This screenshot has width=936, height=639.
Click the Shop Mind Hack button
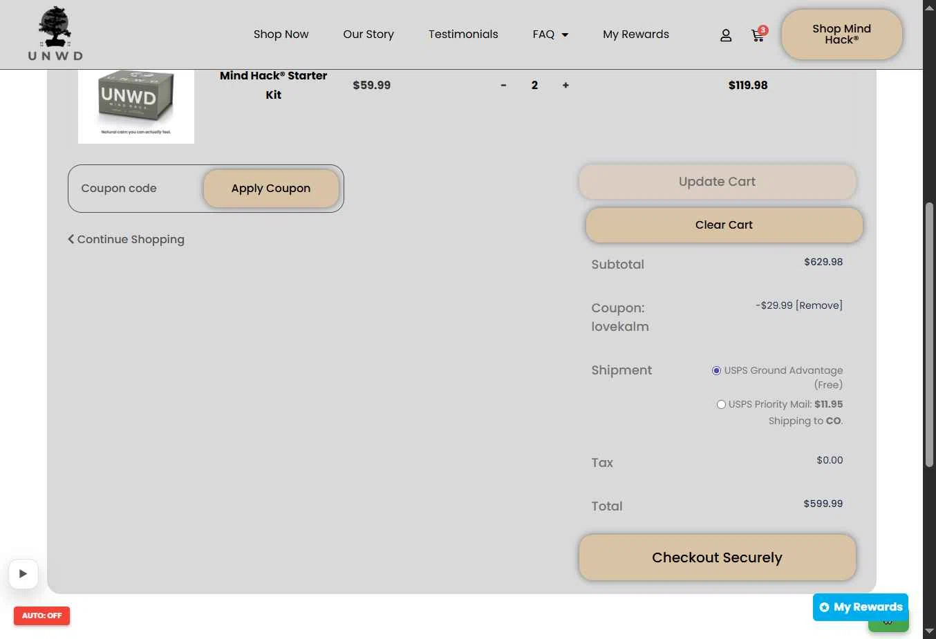(841, 35)
